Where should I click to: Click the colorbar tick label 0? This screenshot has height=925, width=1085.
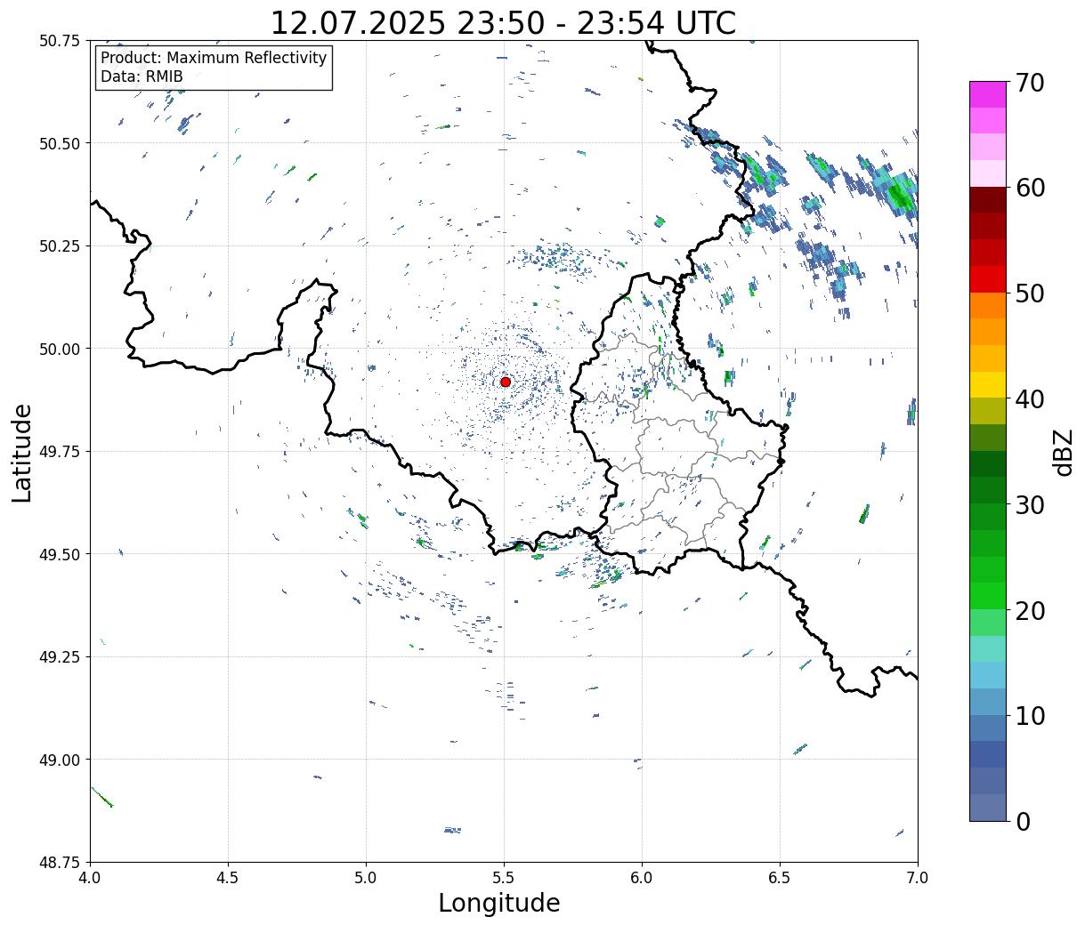pos(1022,821)
